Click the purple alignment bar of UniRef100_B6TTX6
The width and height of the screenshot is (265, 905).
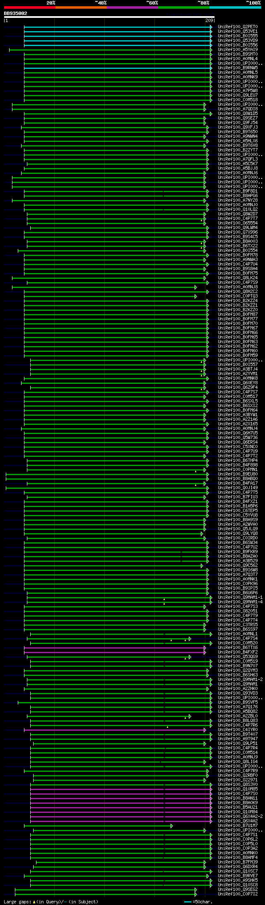(x=115, y=648)
